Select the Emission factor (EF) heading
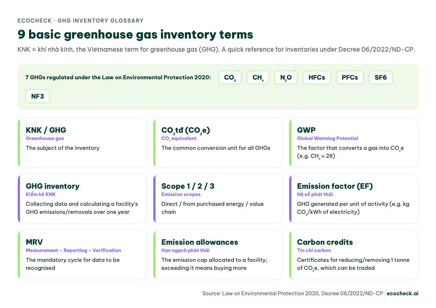This screenshot has height=308, width=436. [x=335, y=186]
